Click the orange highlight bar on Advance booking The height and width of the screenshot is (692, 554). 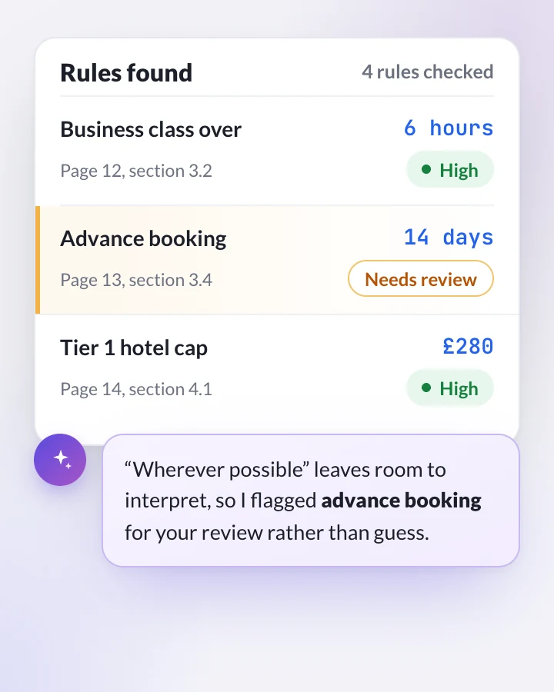(x=38, y=260)
